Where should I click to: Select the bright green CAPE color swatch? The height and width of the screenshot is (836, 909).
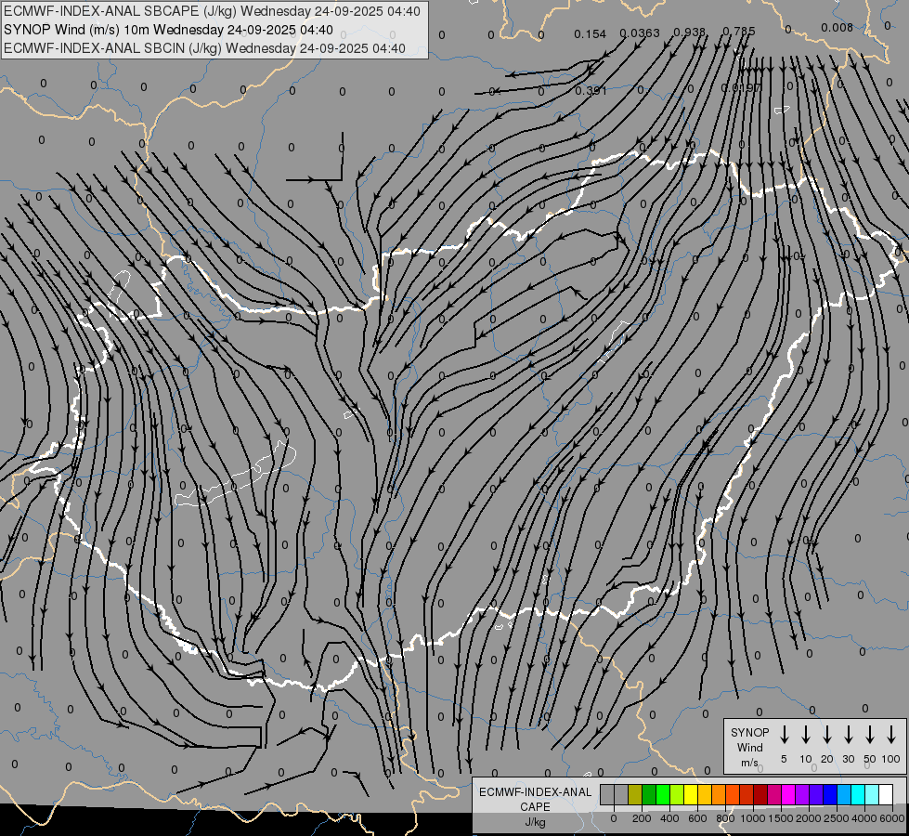663,794
